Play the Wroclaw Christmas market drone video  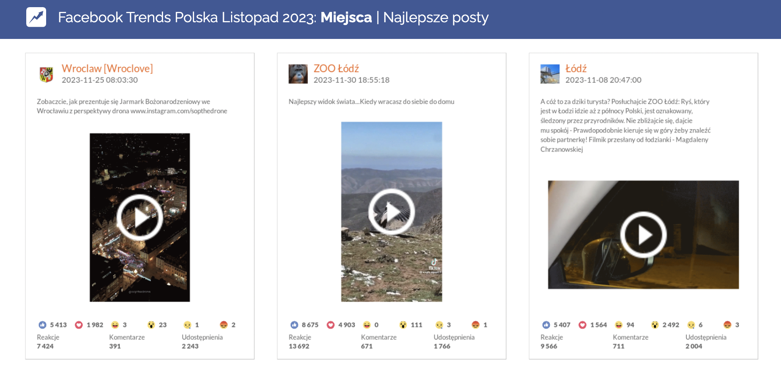140,217
